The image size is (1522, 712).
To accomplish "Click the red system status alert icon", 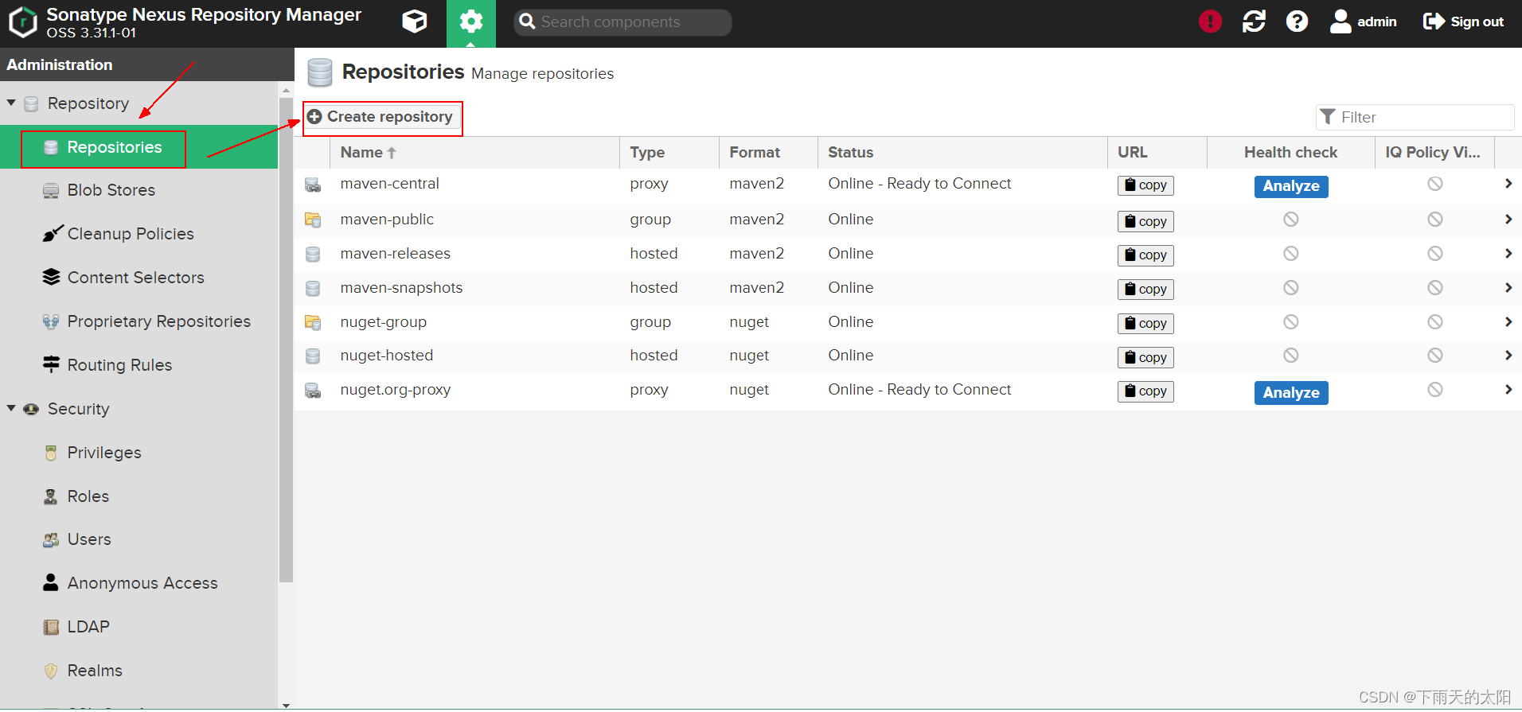I will (1210, 21).
